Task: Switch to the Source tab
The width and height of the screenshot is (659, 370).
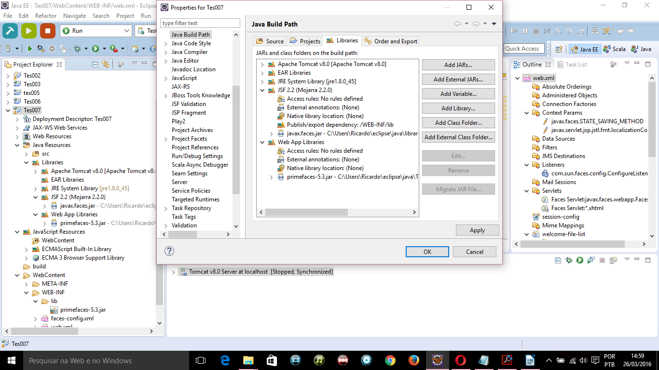Action: click(270, 41)
